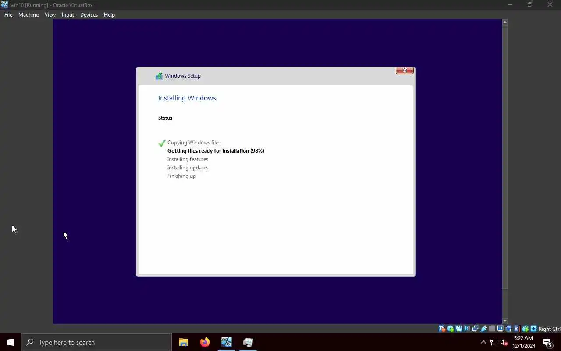Screen dimensions: 561x351
Task: Click the recording status indicator icon
Action: click(x=508, y=329)
